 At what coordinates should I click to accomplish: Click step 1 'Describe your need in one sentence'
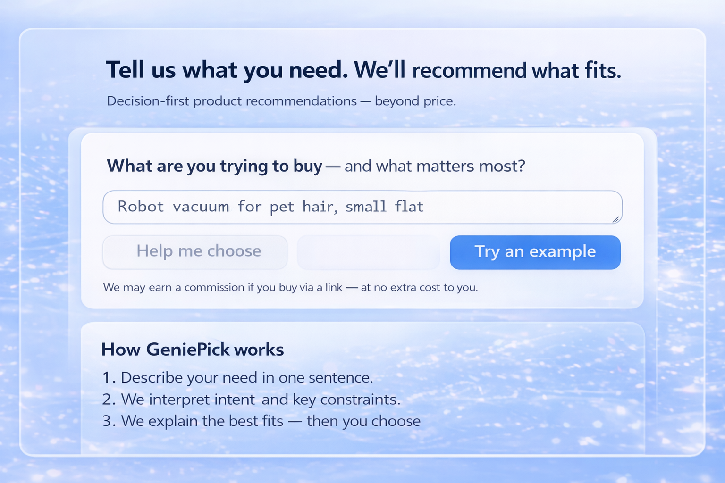click(x=247, y=378)
